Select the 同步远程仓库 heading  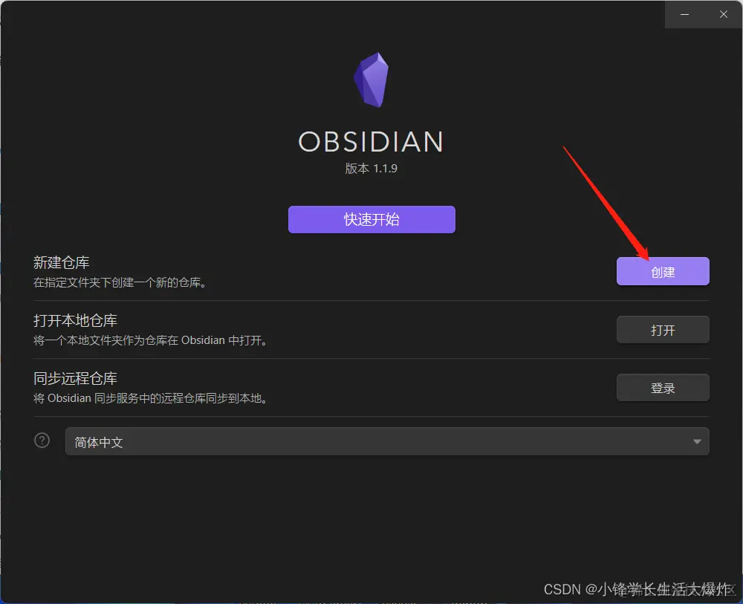click(x=75, y=378)
